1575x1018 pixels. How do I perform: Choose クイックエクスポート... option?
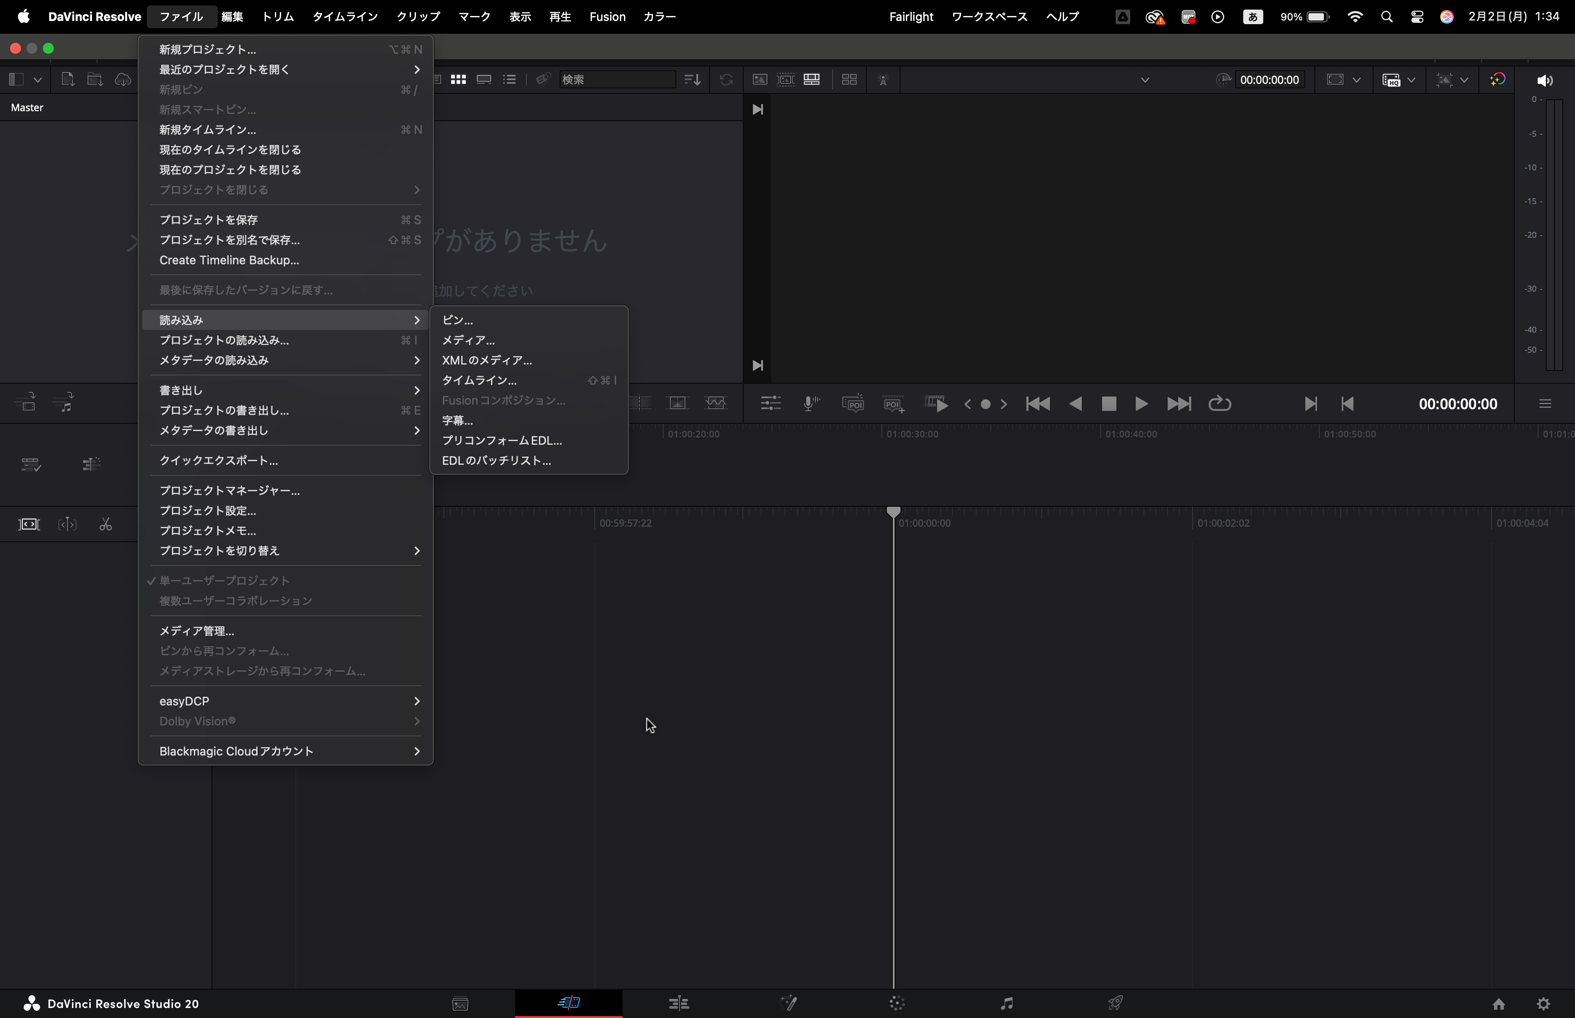[218, 460]
